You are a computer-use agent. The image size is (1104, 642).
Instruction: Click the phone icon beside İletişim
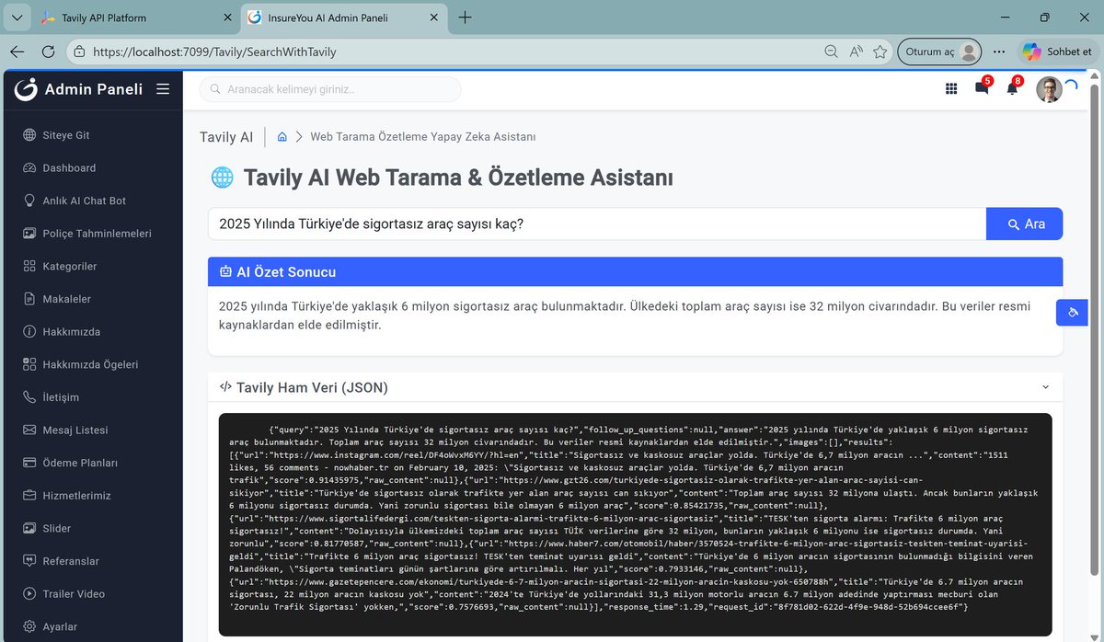click(x=29, y=397)
